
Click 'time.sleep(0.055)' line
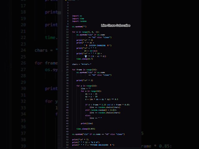[86, 129]
